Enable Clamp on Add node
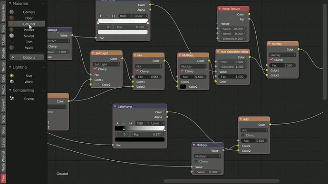The height and width of the screenshot is (184, 328). coord(243,135)
